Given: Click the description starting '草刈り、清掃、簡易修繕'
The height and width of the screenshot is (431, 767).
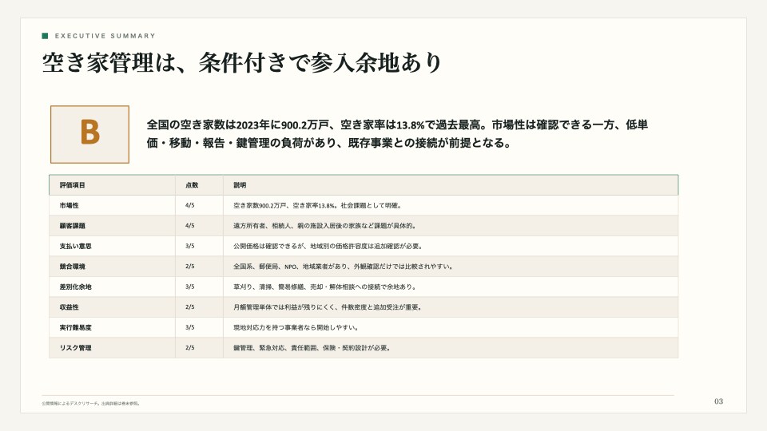Looking at the screenshot, I should 325,287.
